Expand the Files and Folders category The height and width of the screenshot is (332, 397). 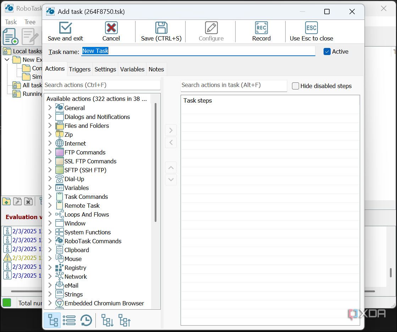[x=50, y=125]
